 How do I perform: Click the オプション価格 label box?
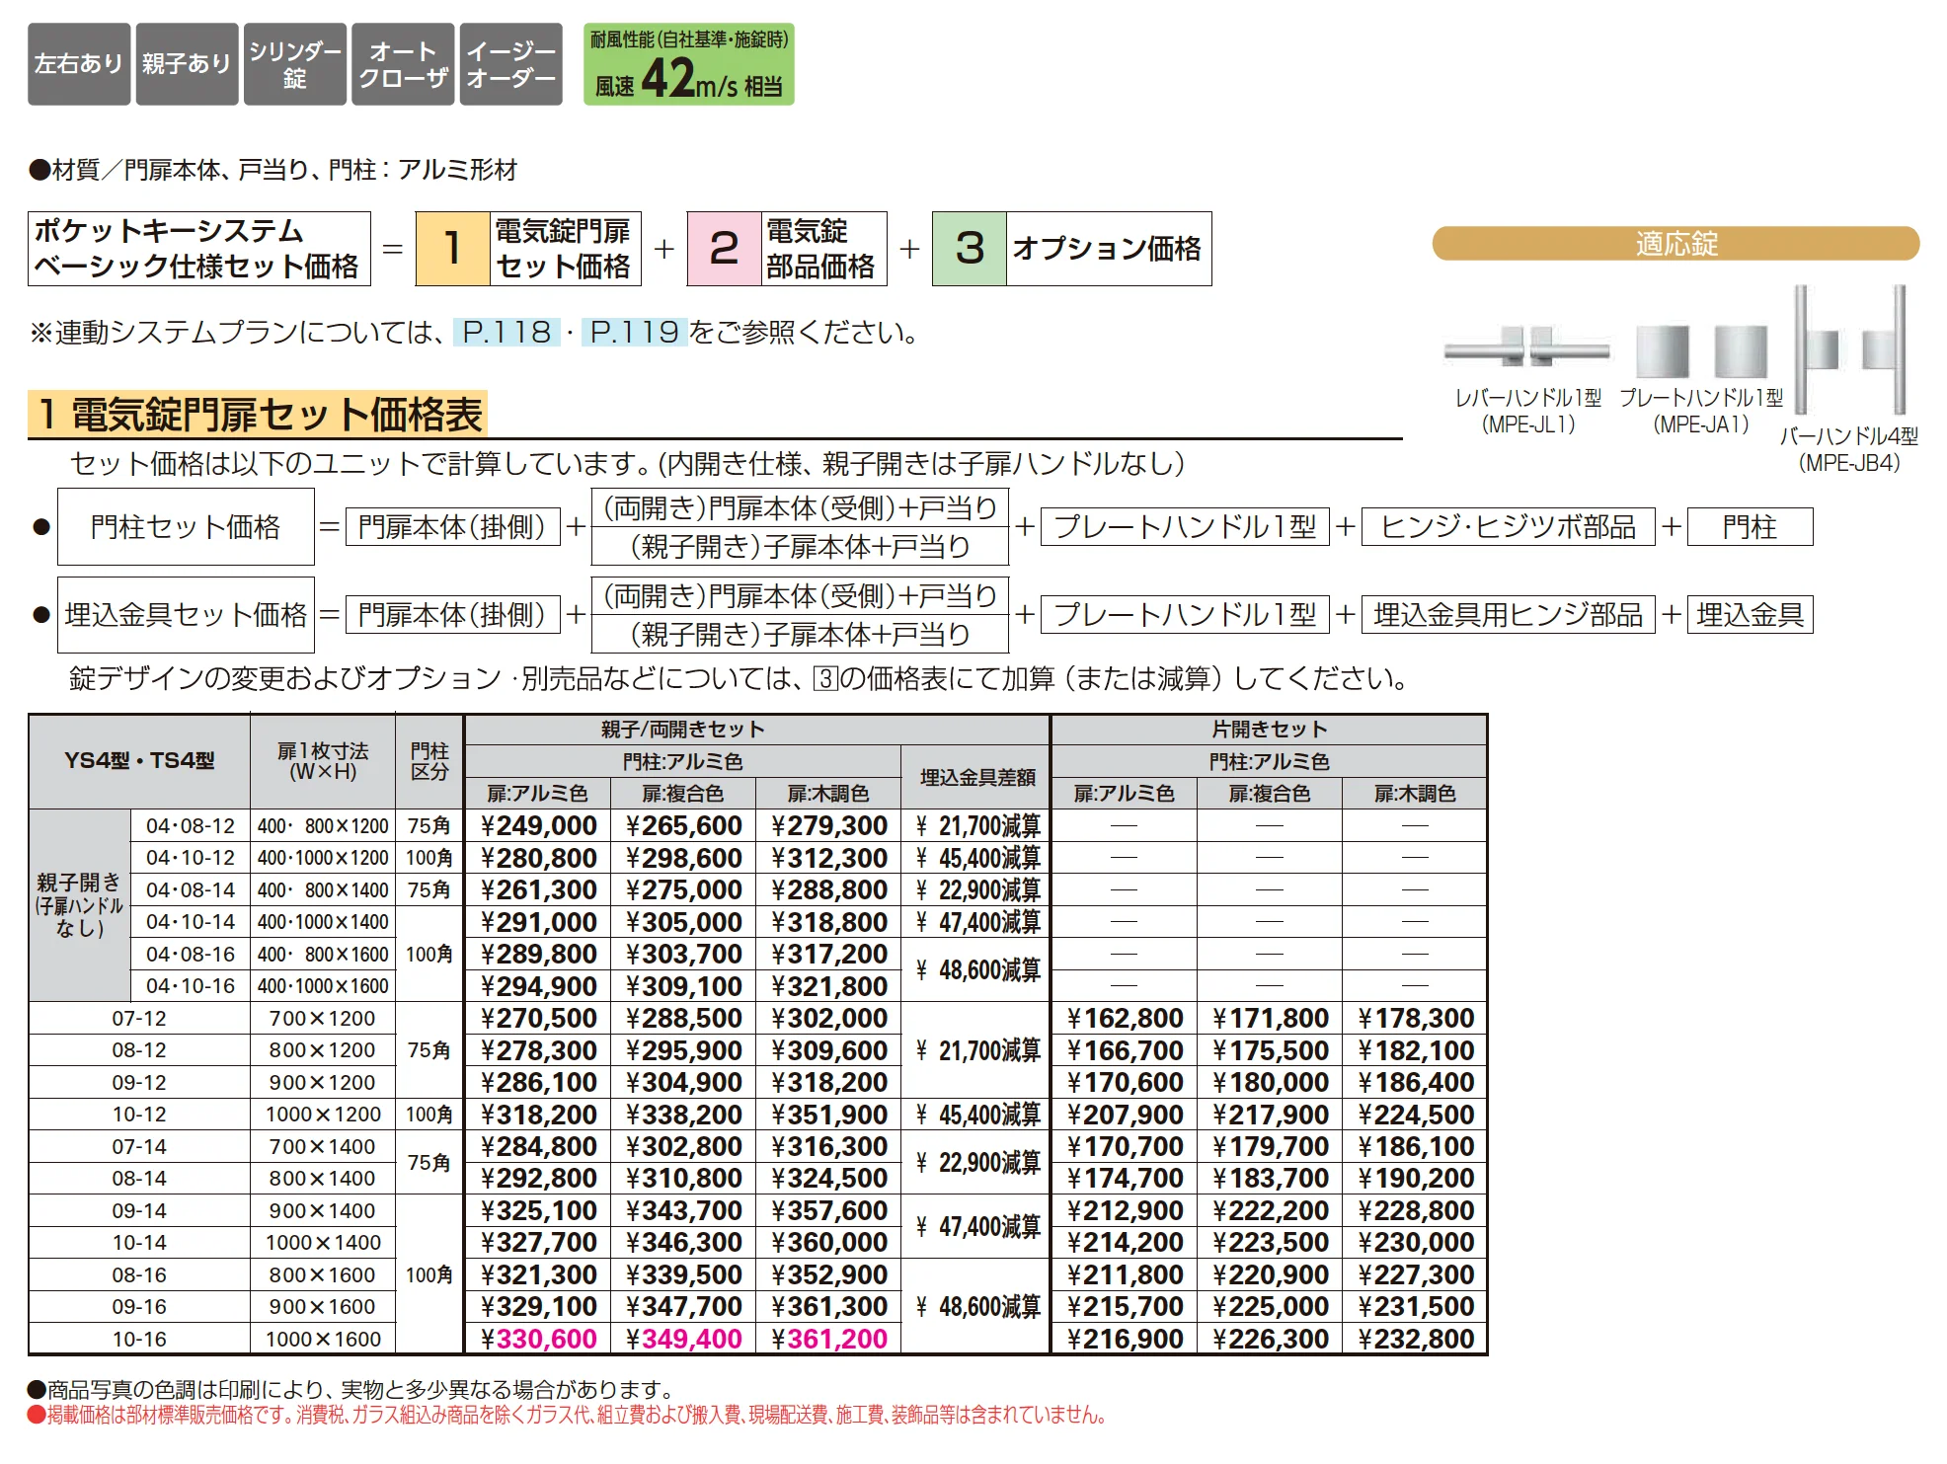[x=1108, y=249]
